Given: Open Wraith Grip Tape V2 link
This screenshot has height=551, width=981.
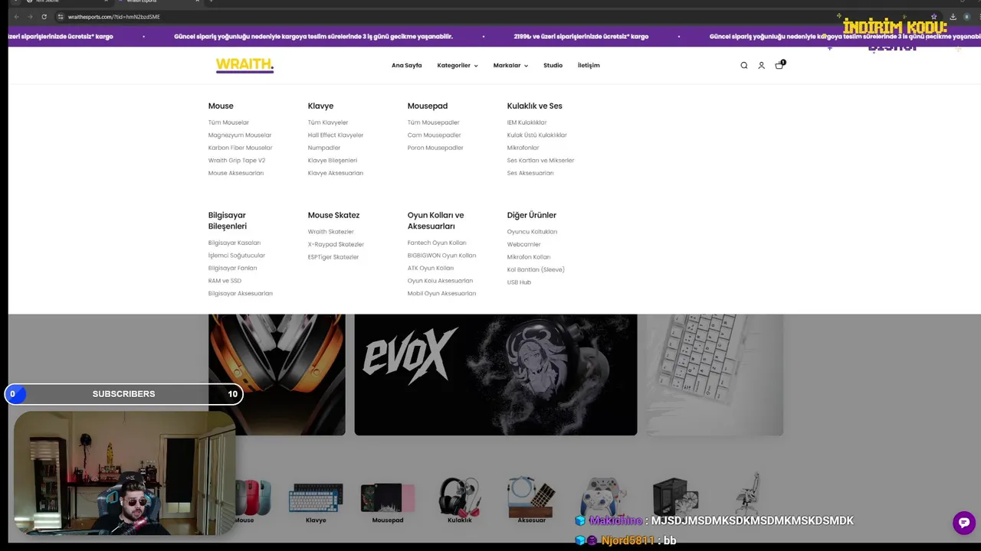Looking at the screenshot, I should coord(237,161).
